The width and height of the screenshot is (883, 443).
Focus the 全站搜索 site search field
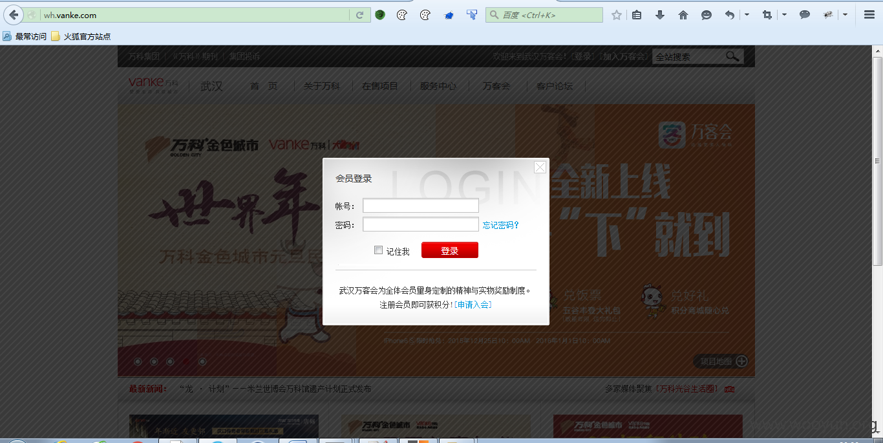pos(688,56)
